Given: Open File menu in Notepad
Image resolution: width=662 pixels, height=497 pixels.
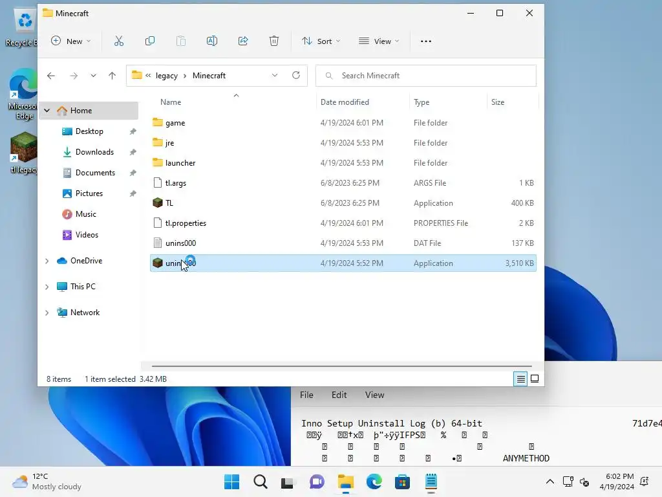Looking at the screenshot, I should click(306, 395).
